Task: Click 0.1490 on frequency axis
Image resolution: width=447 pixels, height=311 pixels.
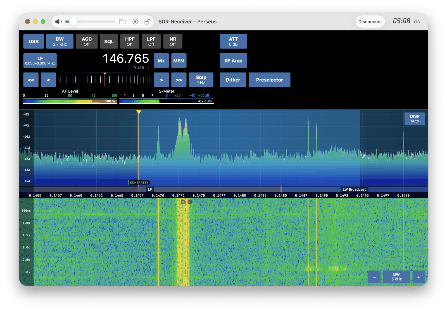Action: coord(322,195)
